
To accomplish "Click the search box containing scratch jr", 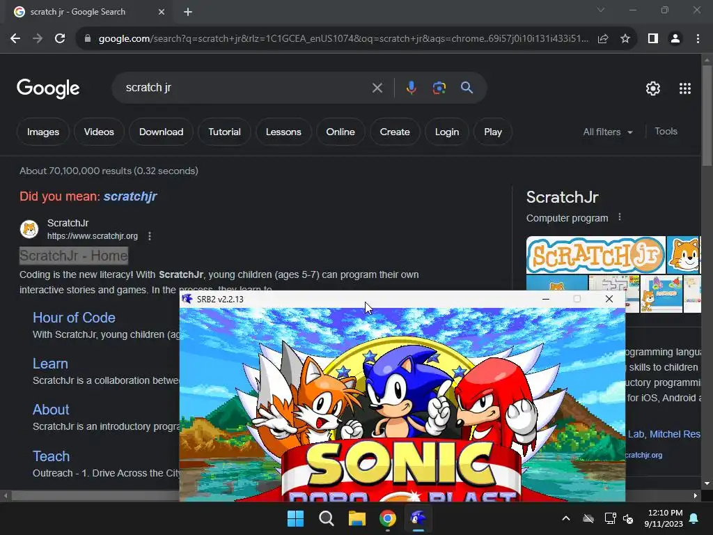I will 246,88.
